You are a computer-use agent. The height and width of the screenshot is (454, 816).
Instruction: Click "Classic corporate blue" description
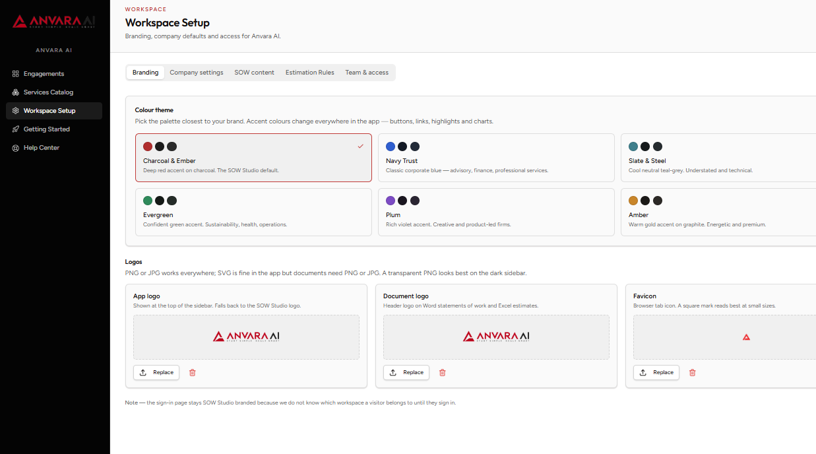(x=467, y=170)
